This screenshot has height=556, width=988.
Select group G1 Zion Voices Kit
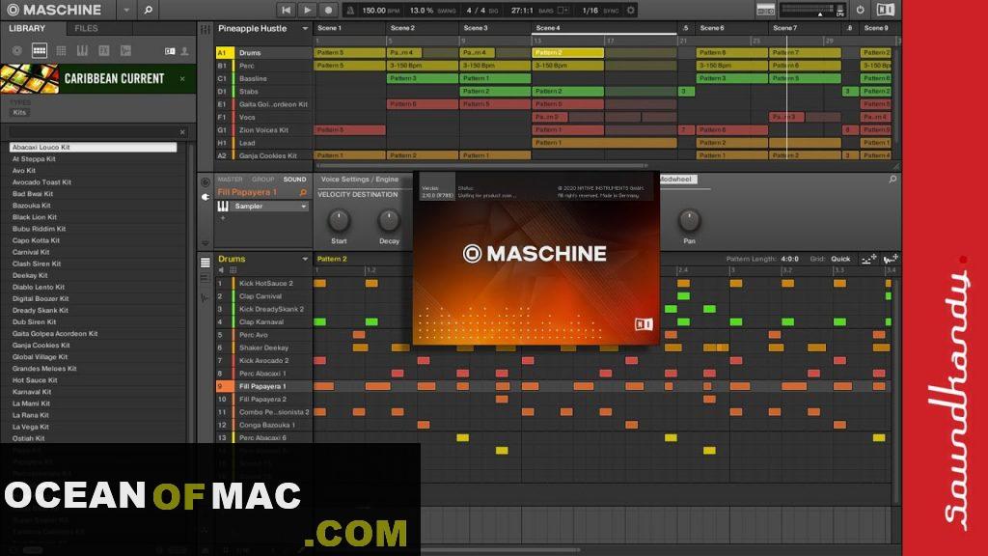coord(262,130)
